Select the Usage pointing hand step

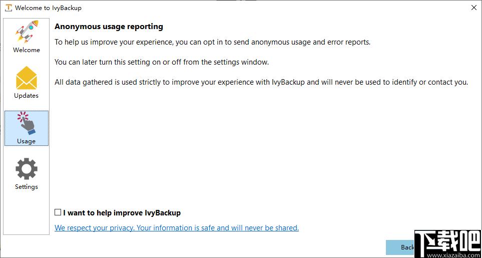coord(27,128)
